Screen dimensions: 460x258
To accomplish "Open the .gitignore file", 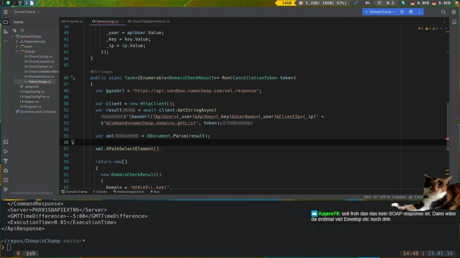I will click(29, 87).
